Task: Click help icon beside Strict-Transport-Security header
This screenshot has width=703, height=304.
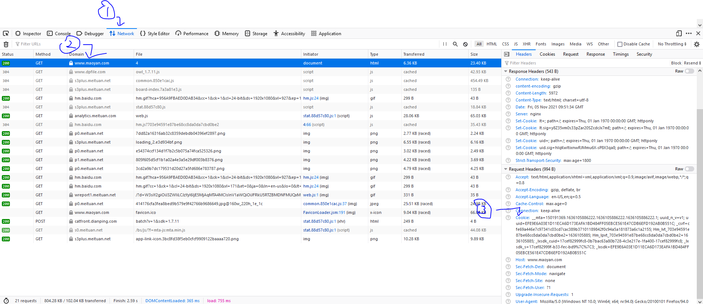Action: point(508,160)
